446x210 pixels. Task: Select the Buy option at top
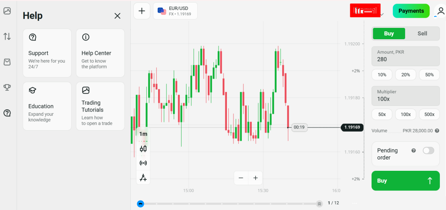pyautogui.click(x=389, y=34)
